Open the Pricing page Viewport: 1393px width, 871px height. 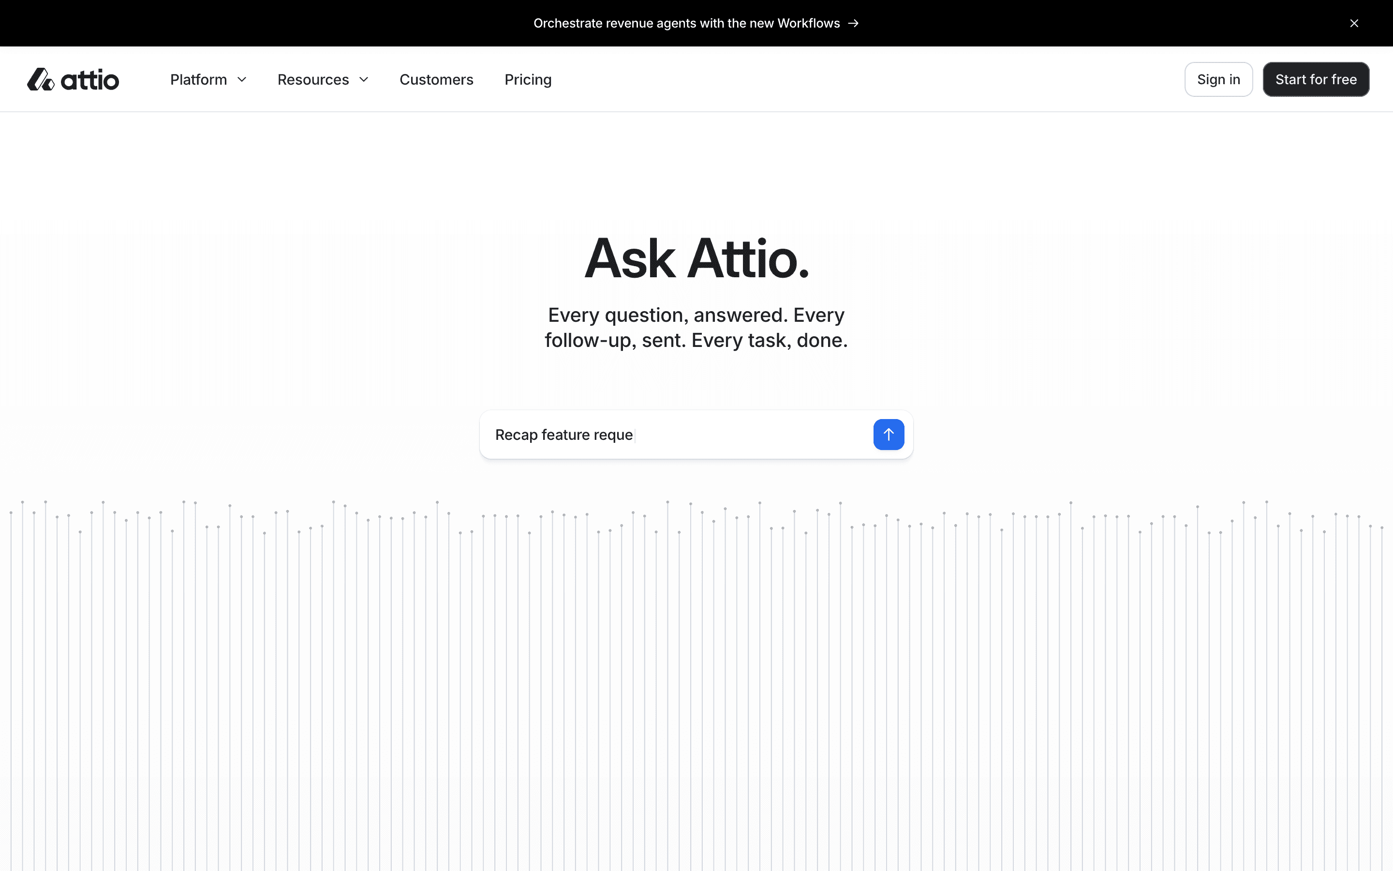[528, 79]
